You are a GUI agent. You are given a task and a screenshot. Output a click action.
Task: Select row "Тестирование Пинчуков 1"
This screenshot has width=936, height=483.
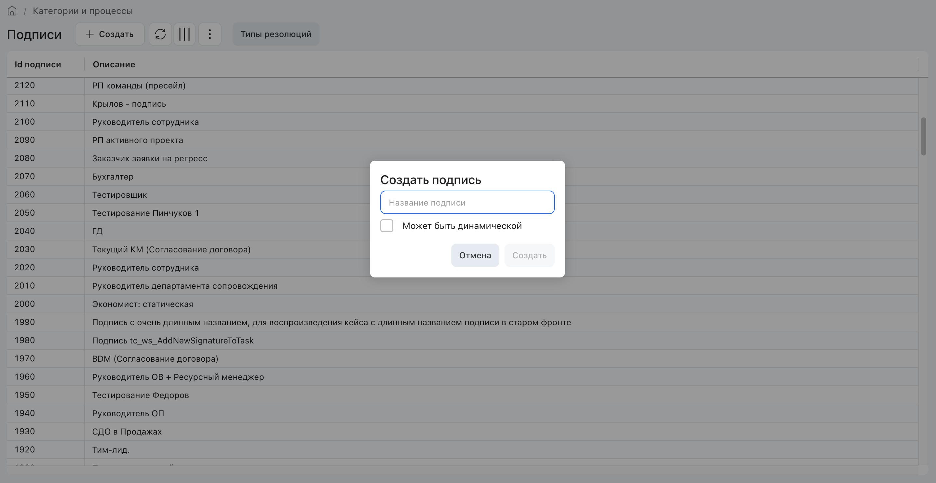click(x=462, y=213)
